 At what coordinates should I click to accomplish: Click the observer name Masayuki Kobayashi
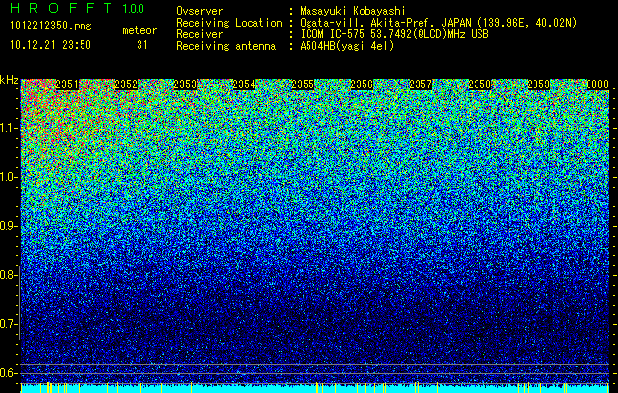(x=353, y=11)
